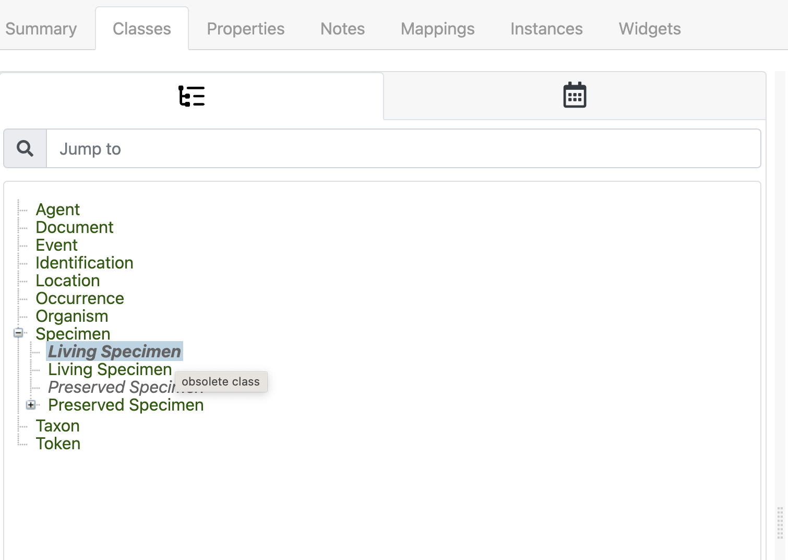Image resolution: width=788 pixels, height=560 pixels.
Task: Switch to the Widgets tab
Action: (x=649, y=29)
